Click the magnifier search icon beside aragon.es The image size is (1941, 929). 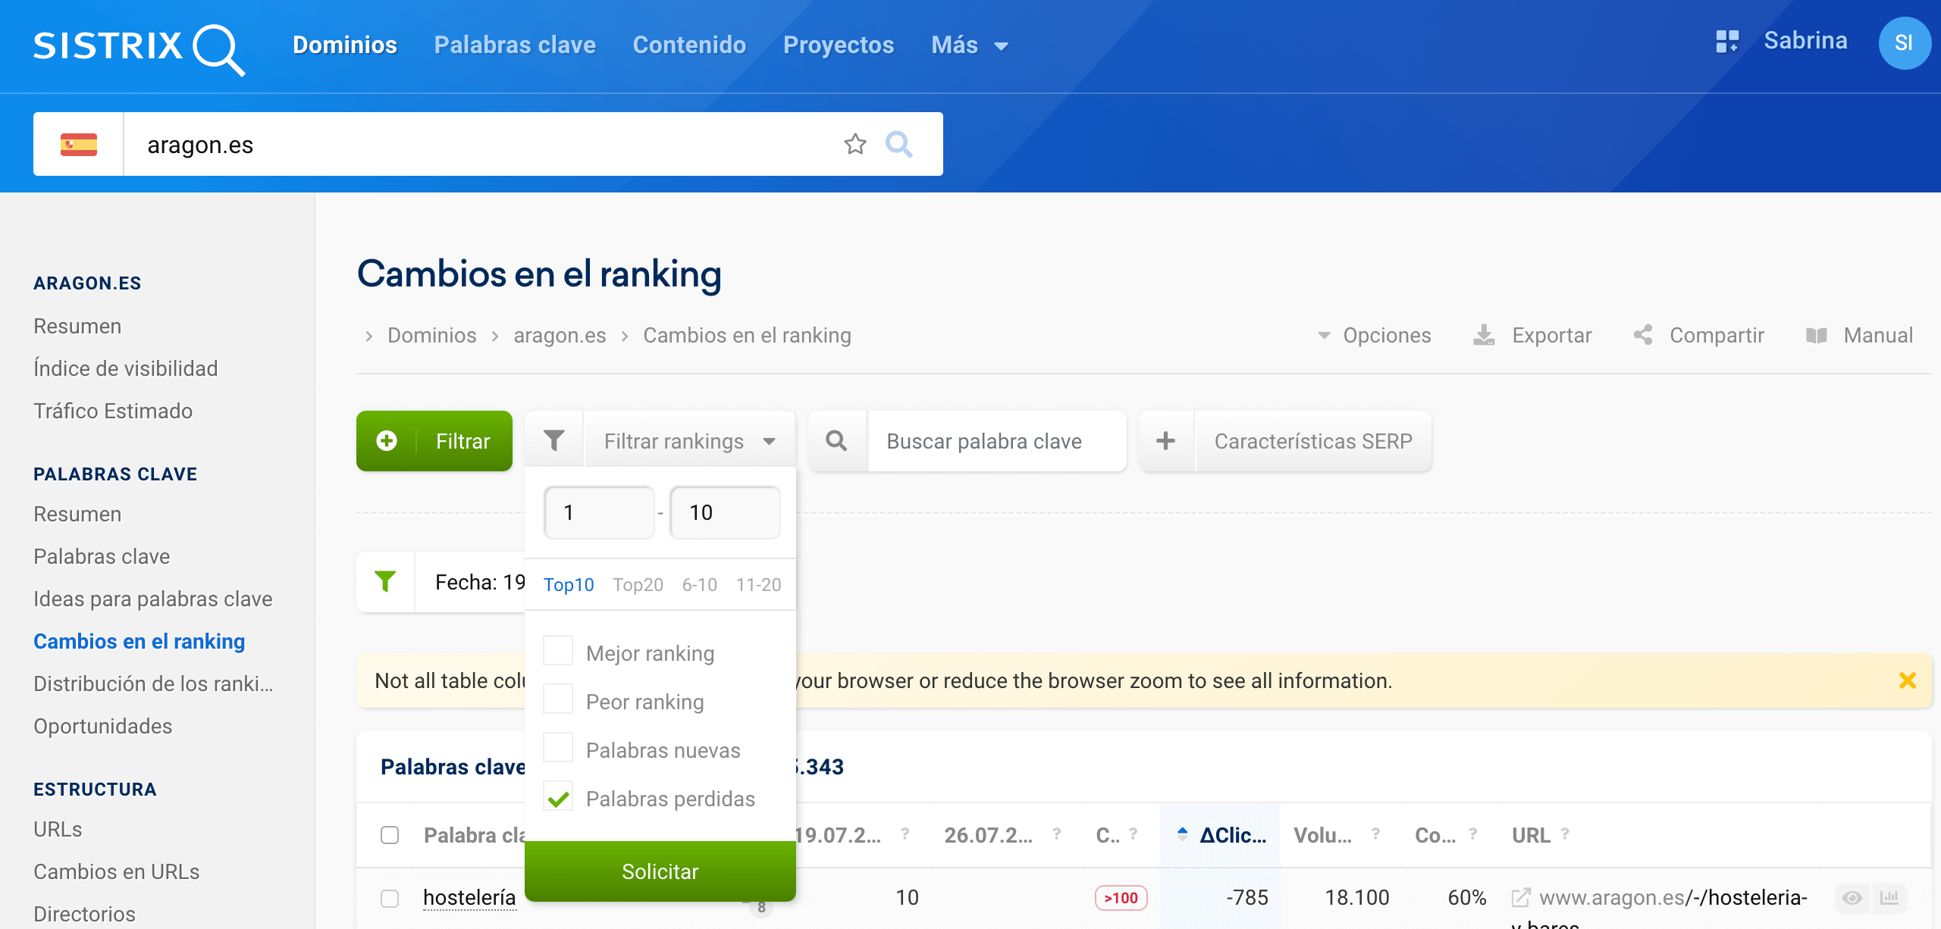899,144
